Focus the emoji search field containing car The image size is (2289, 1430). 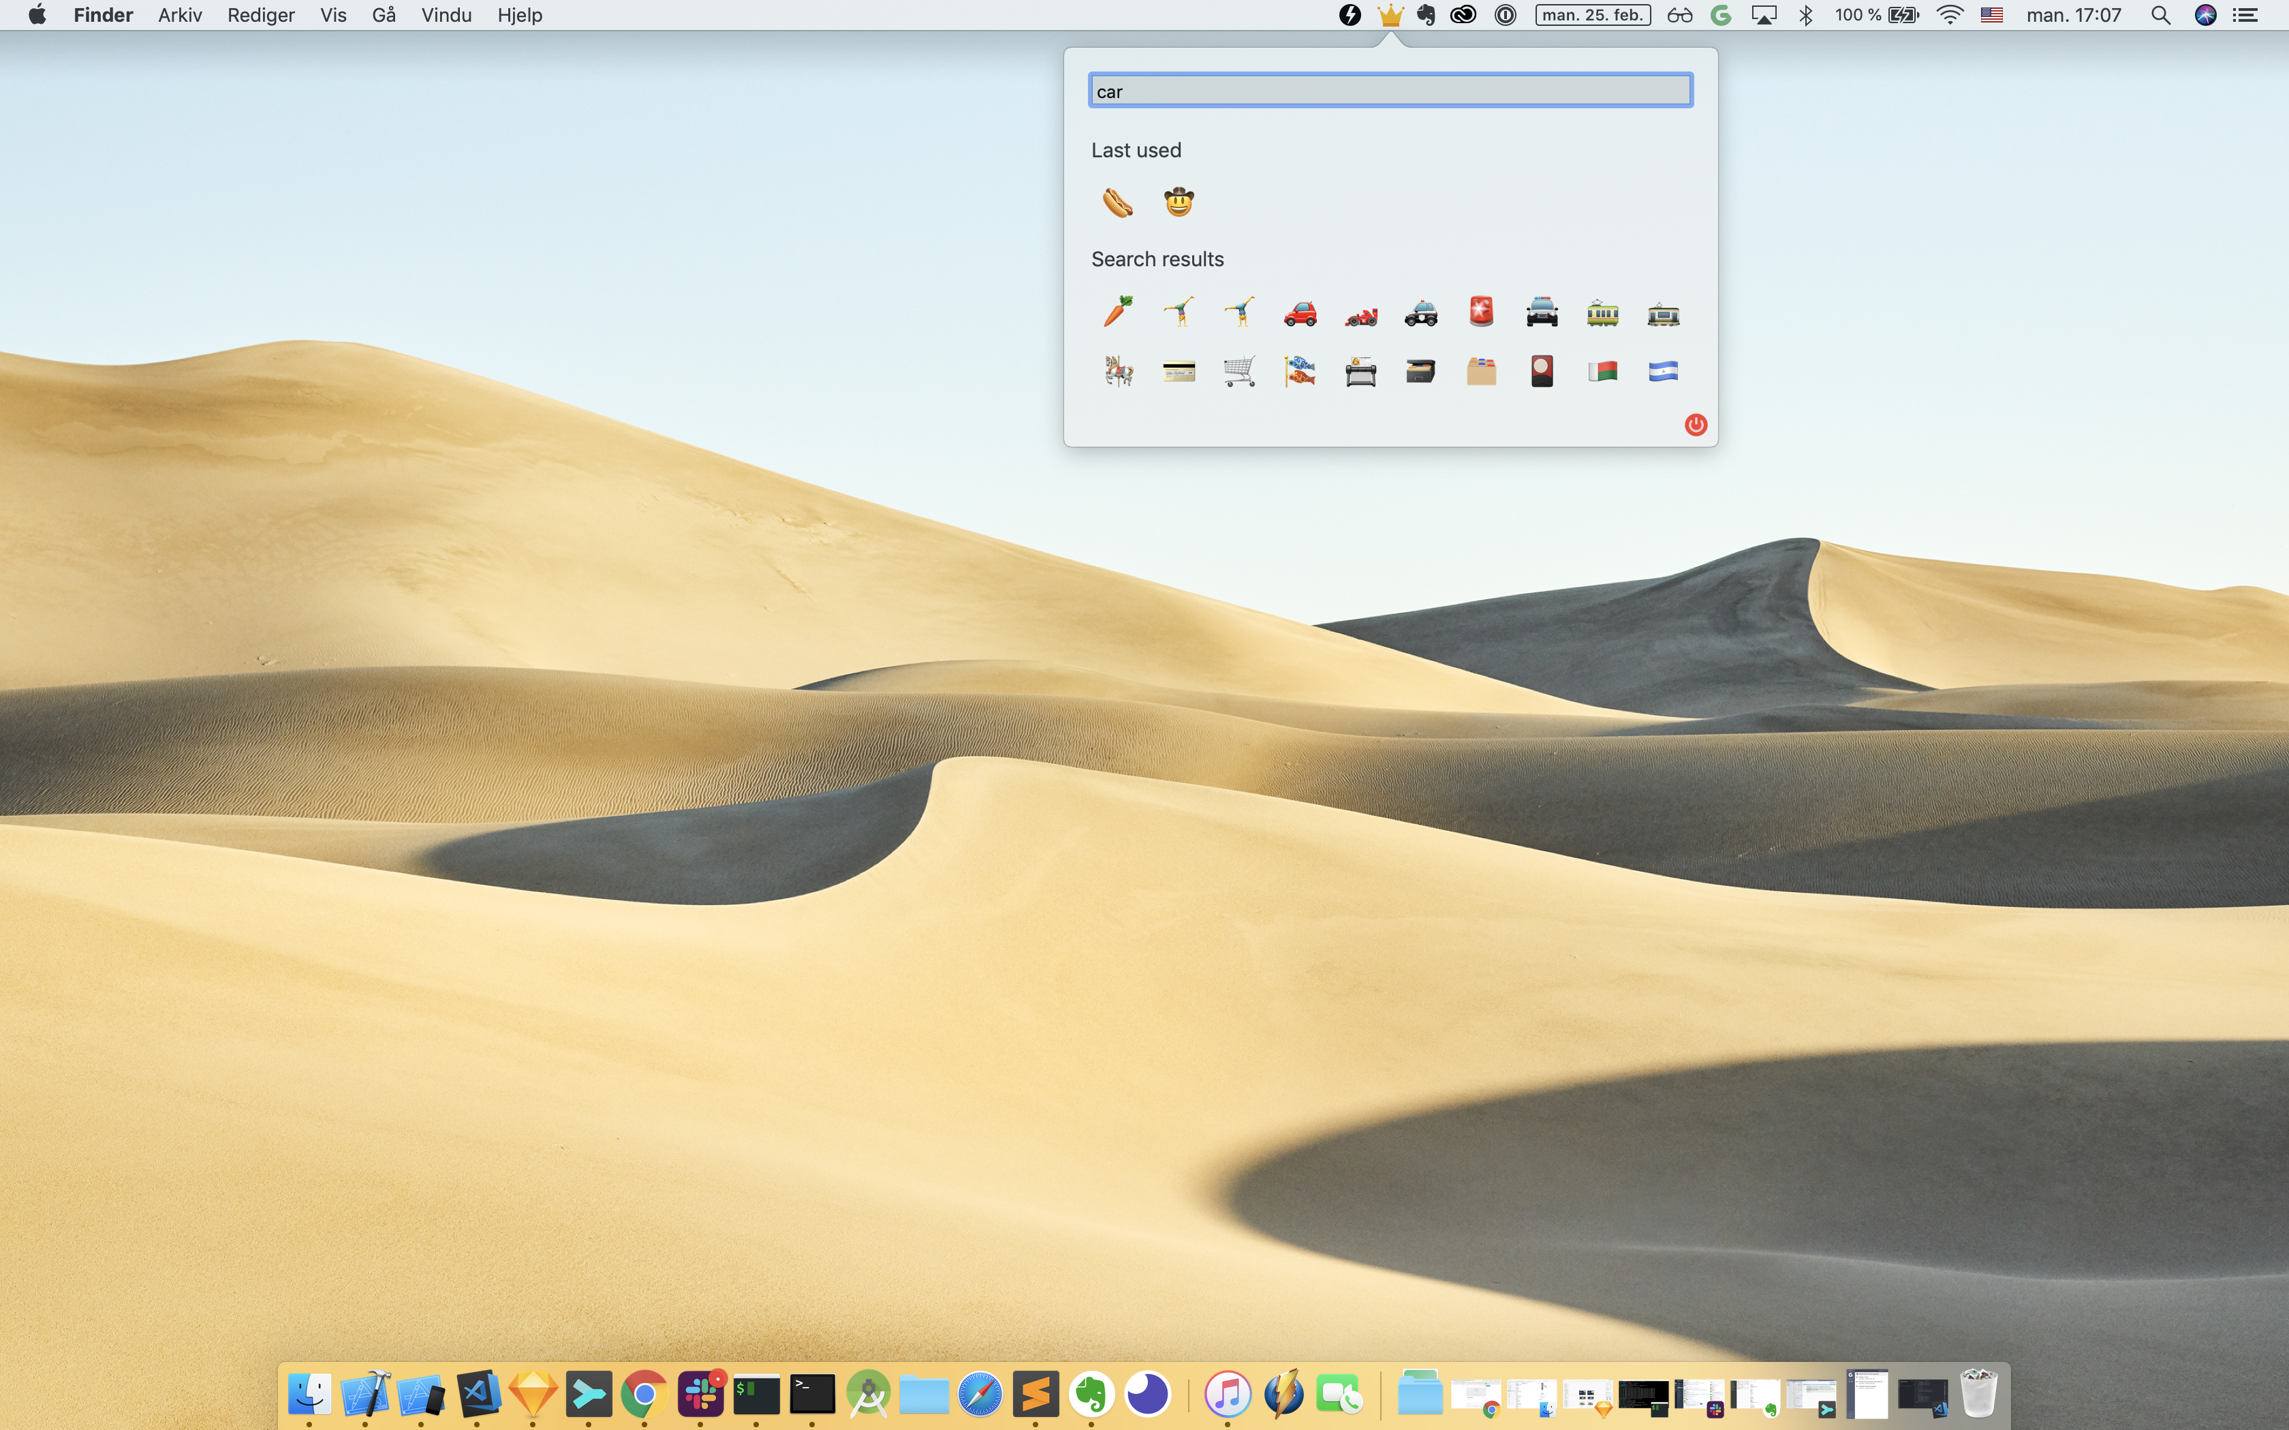(1390, 91)
